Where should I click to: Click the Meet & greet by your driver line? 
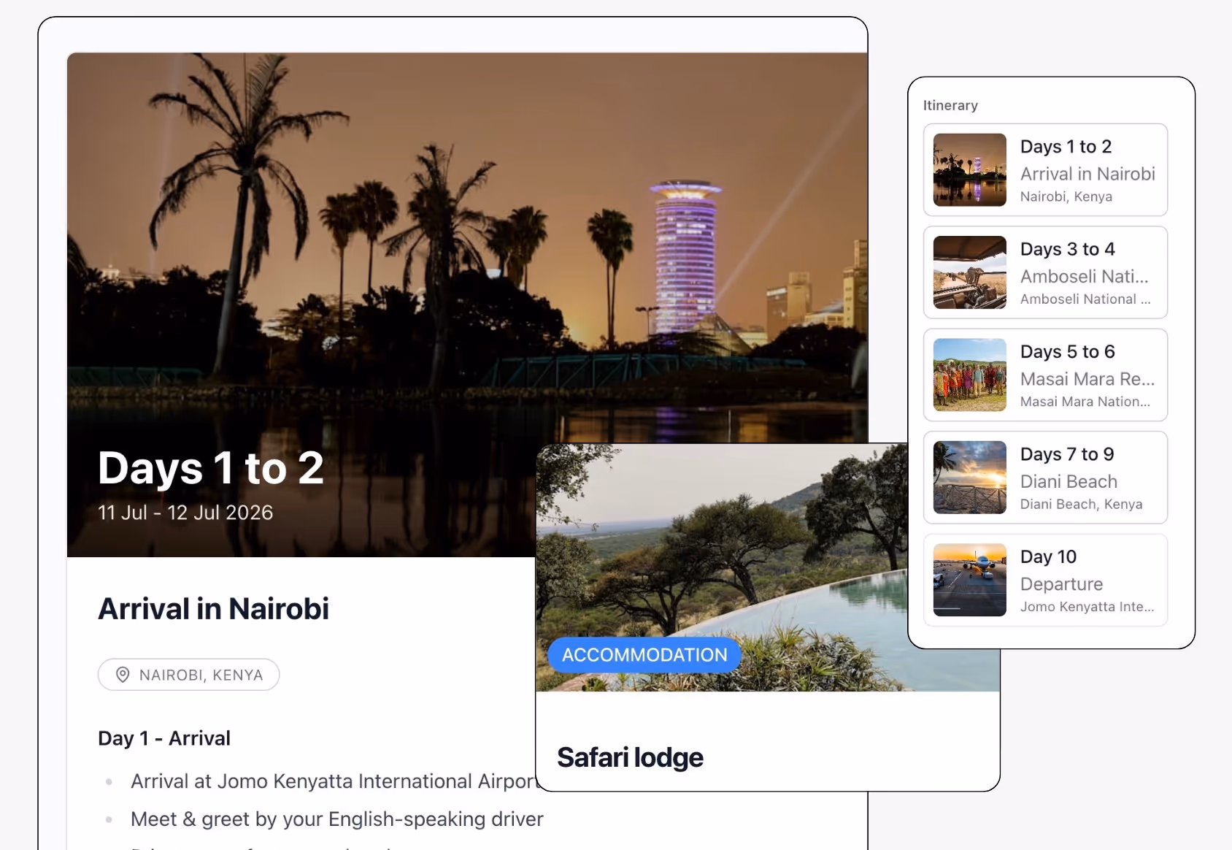[337, 819]
